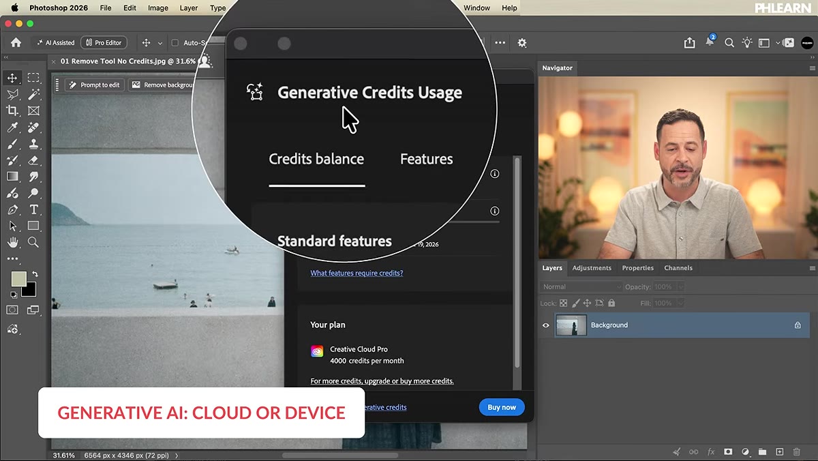Select the Pen tool
This screenshot has width=818, height=461.
pos(12,209)
